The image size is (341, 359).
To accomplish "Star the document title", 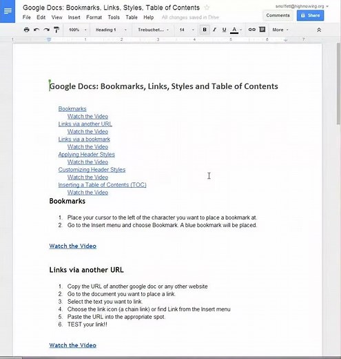I will (207, 8).
